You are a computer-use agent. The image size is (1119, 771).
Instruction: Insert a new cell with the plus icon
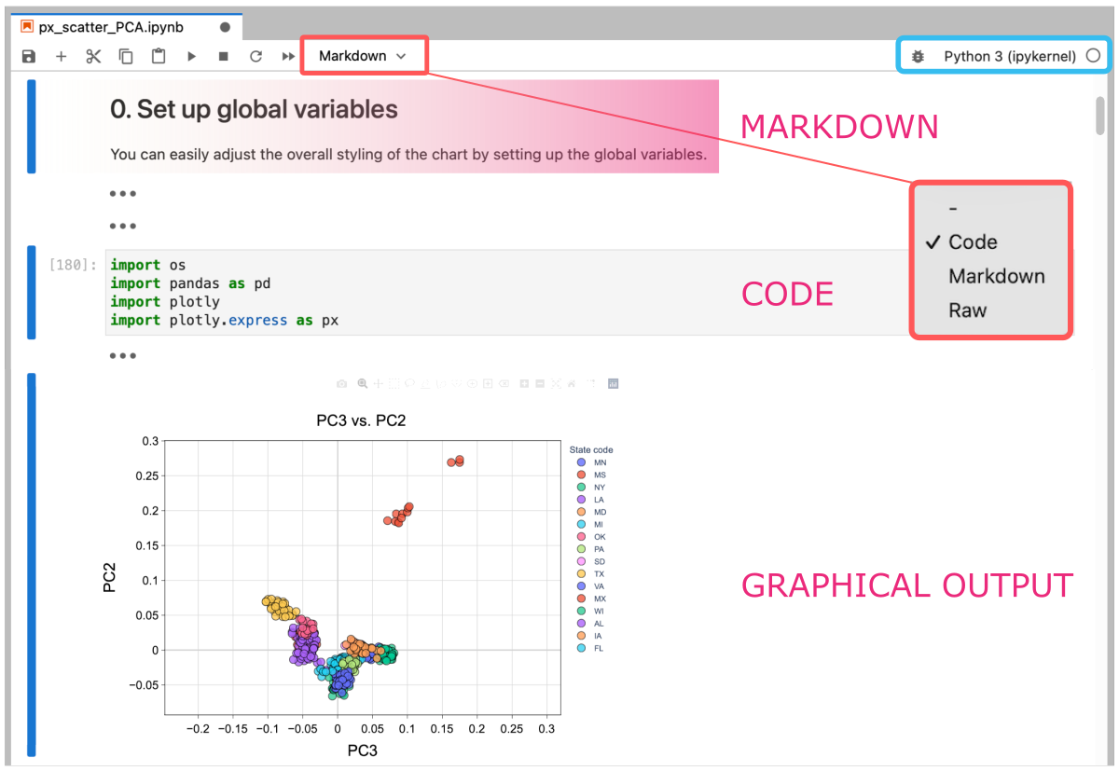point(62,56)
